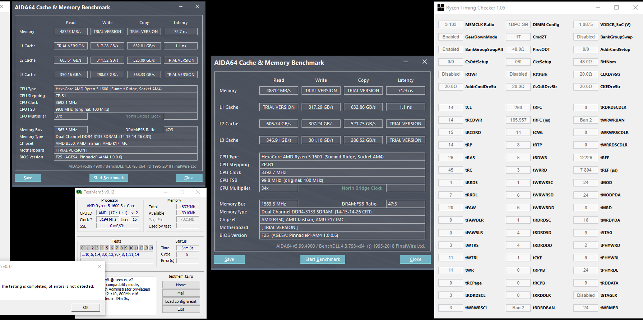Click the MEMCLK Ratio value 3 133
The height and width of the screenshot is (320, 643).
pos(450,24)
